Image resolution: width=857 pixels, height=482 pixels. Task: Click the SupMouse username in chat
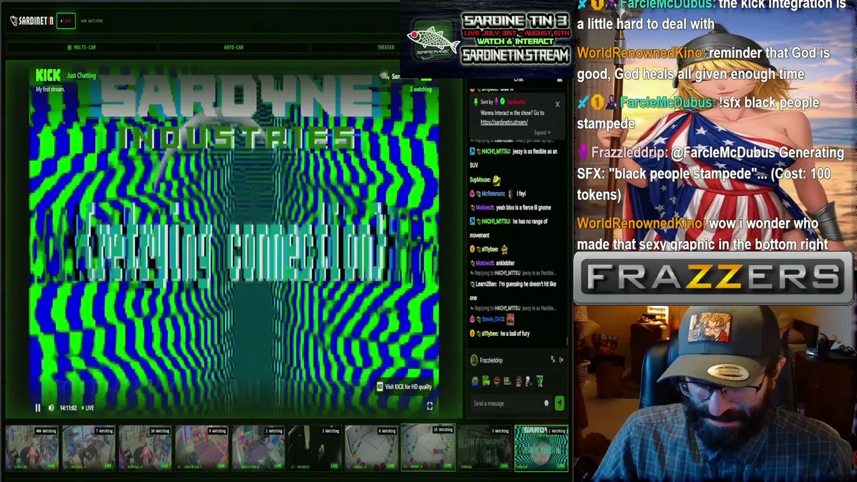(x=480, y=179)
